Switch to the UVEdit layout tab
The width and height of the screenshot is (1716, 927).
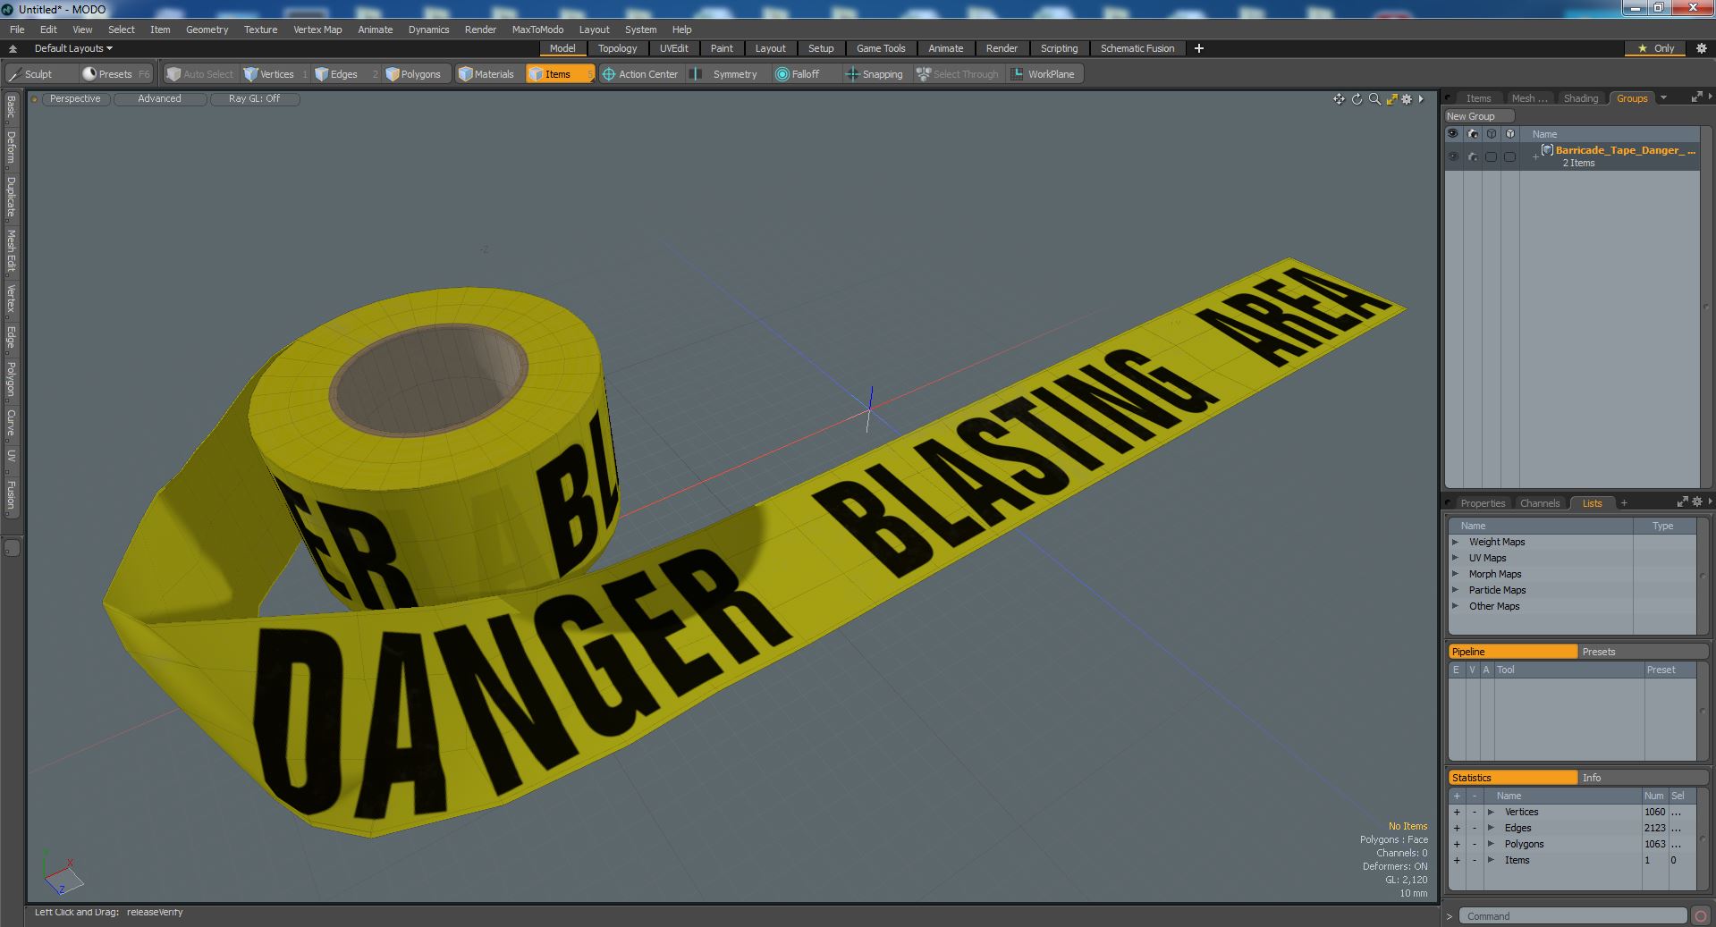pos(673,48)
